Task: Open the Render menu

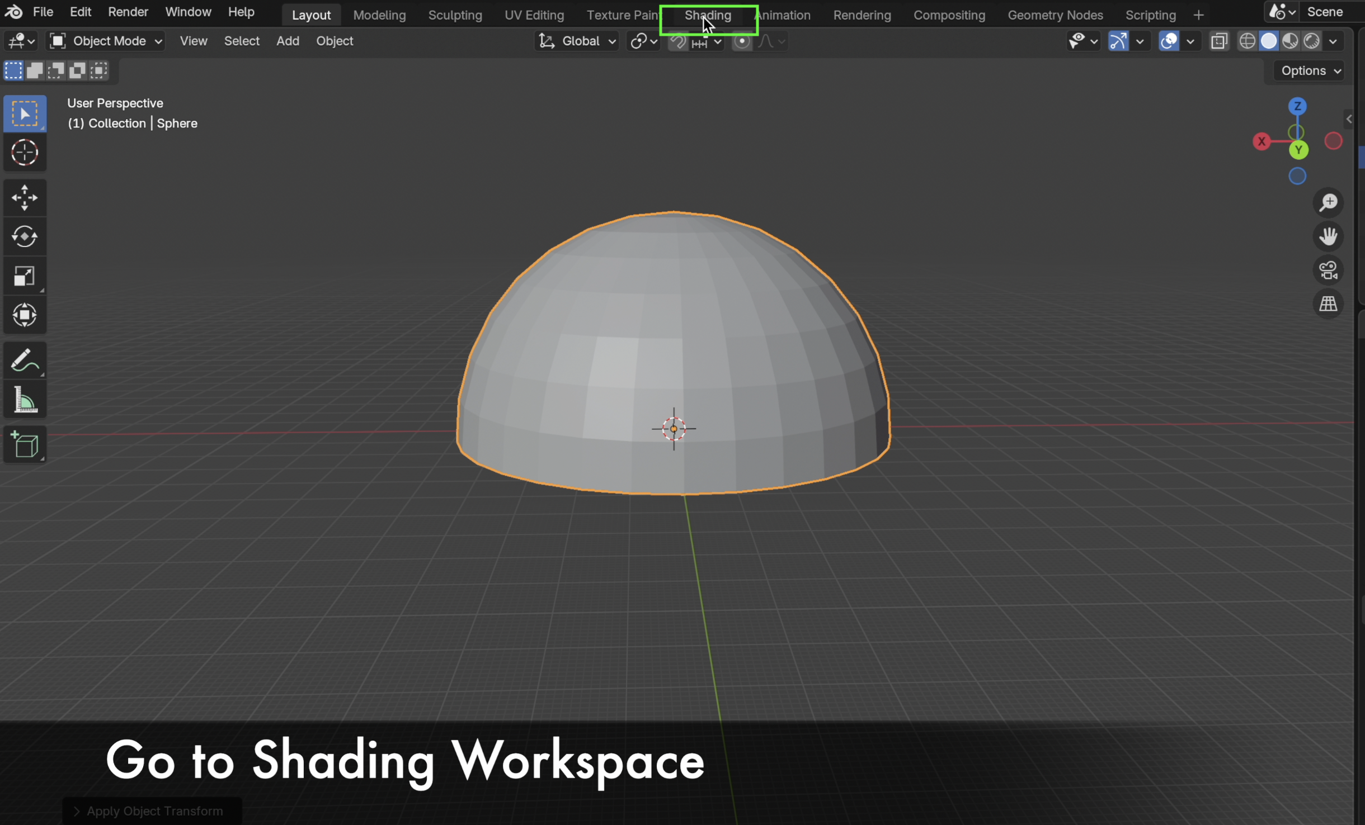Action: pyautogui.click(x=128, y=12)
